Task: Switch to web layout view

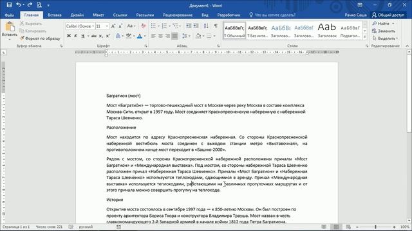Action: (348, 227)
